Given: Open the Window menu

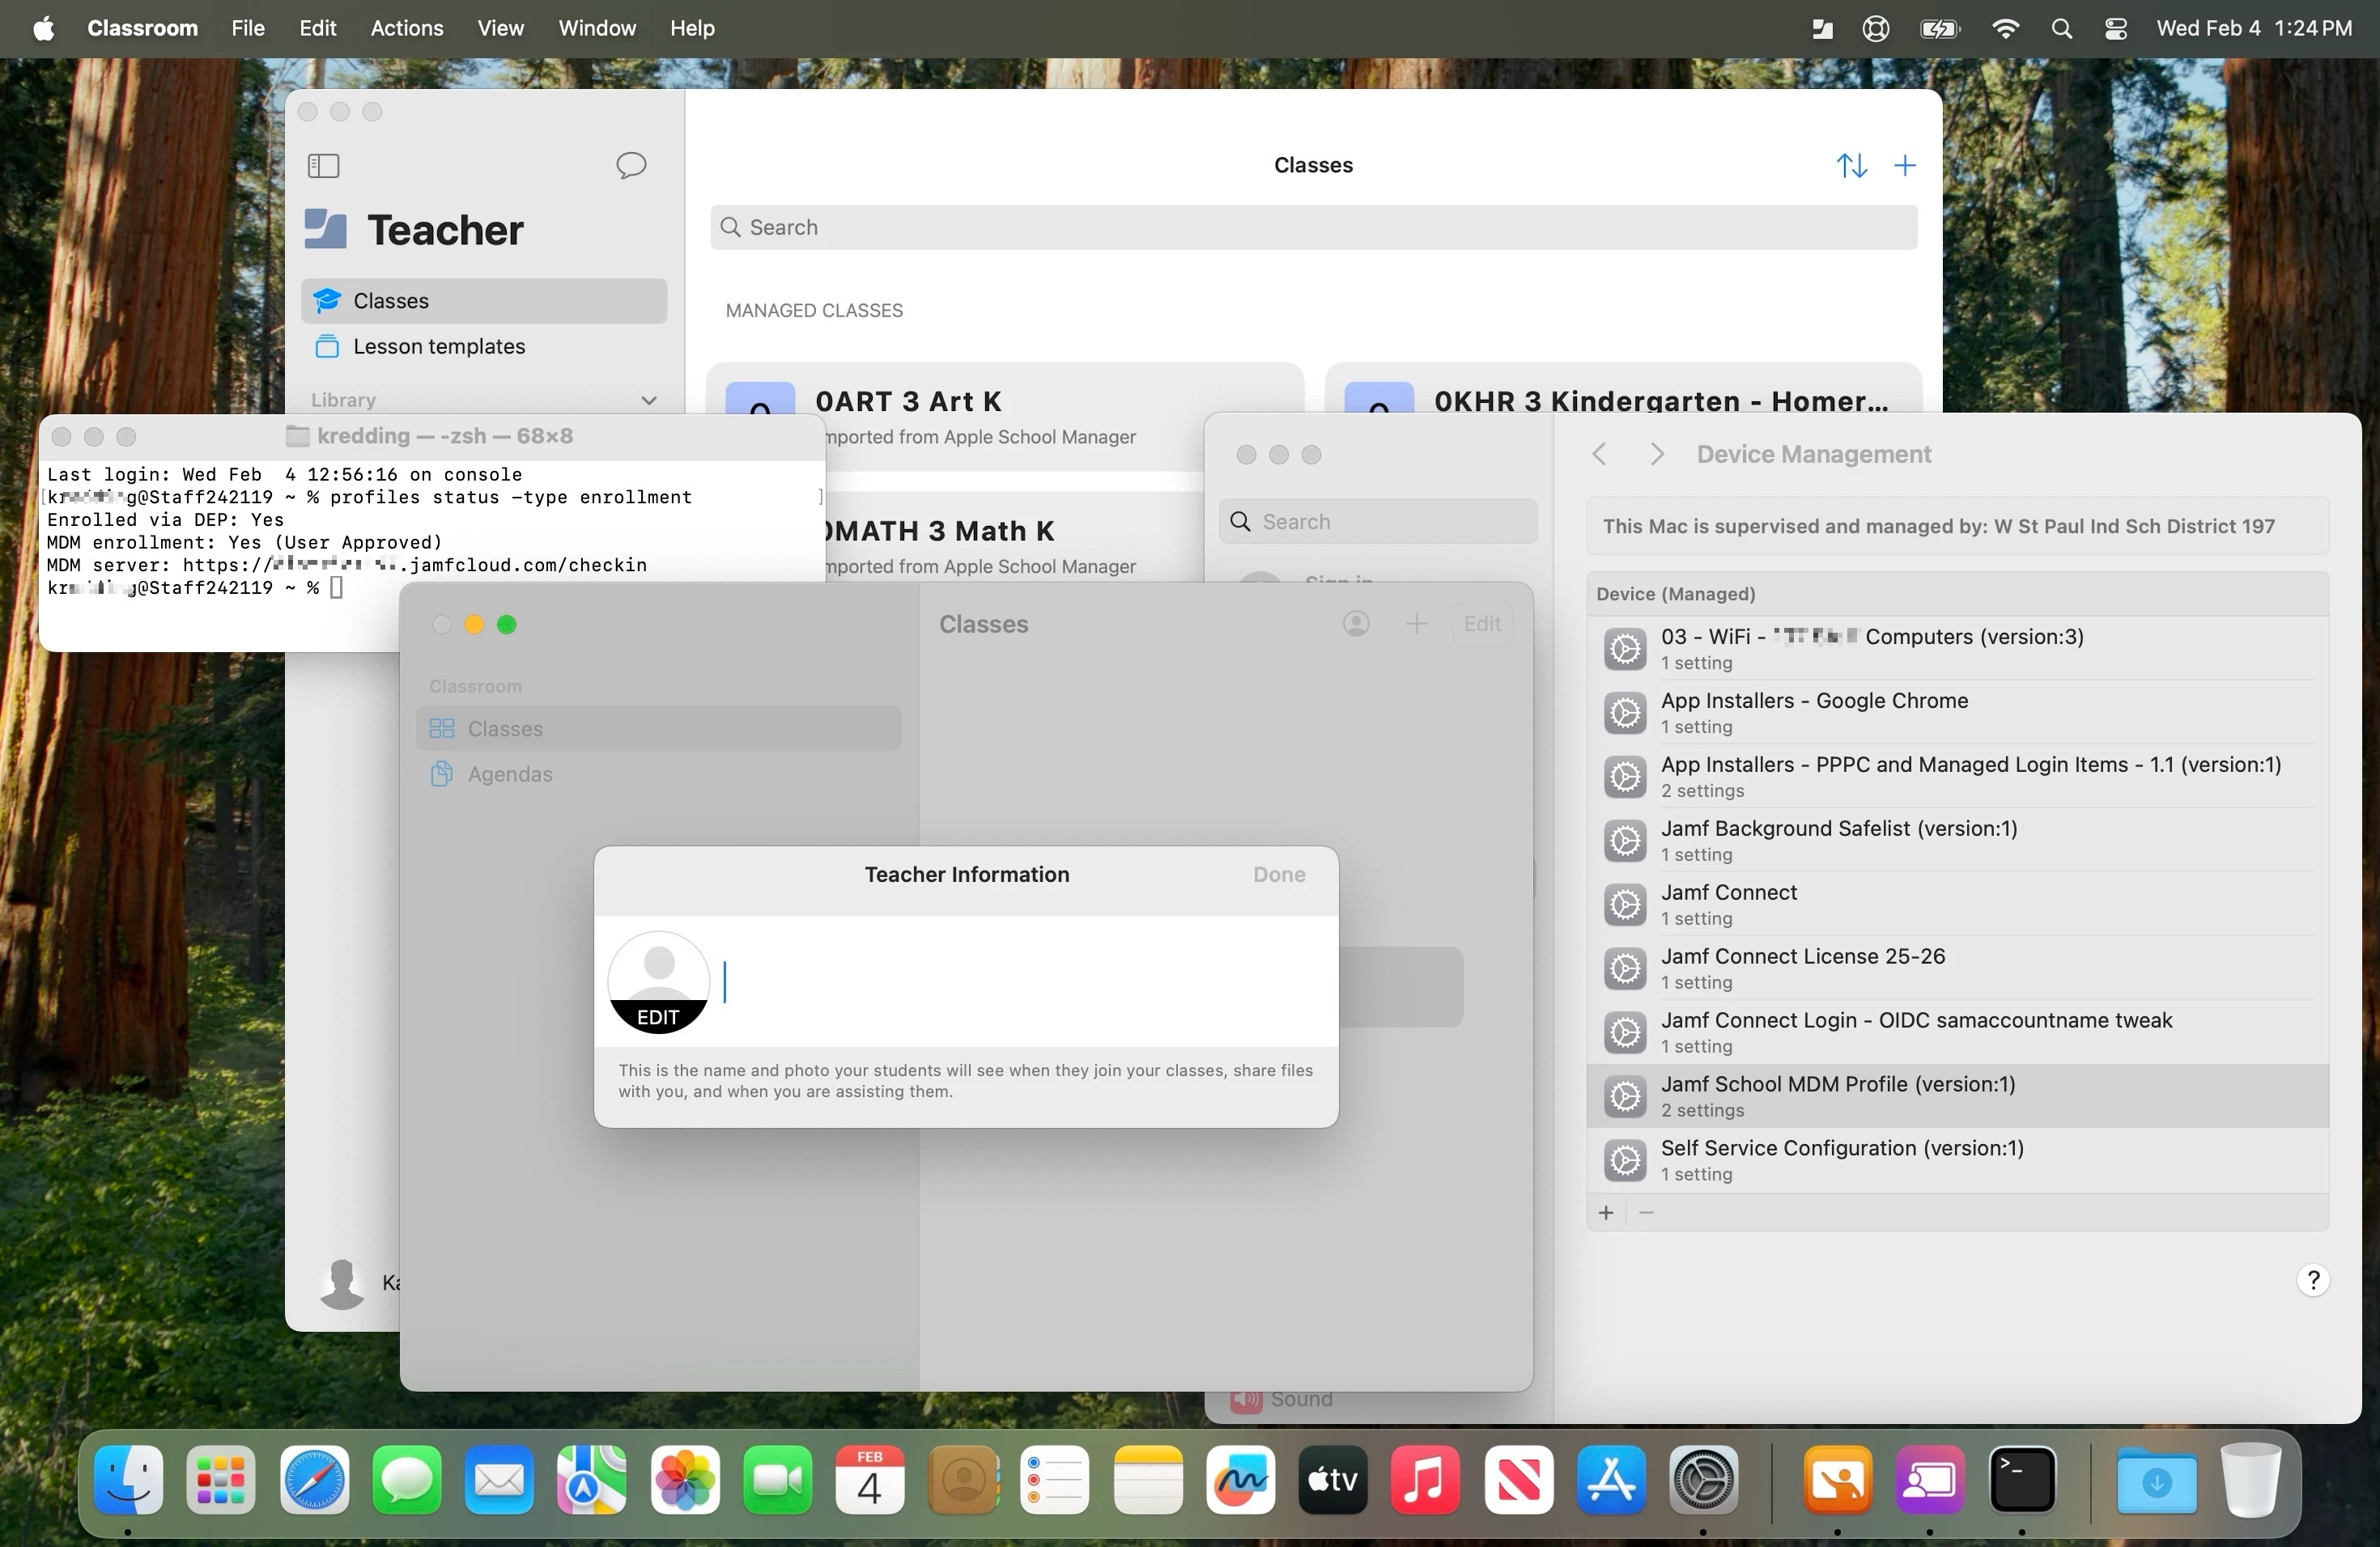Looking at the screenshot, I should point(596,28).
